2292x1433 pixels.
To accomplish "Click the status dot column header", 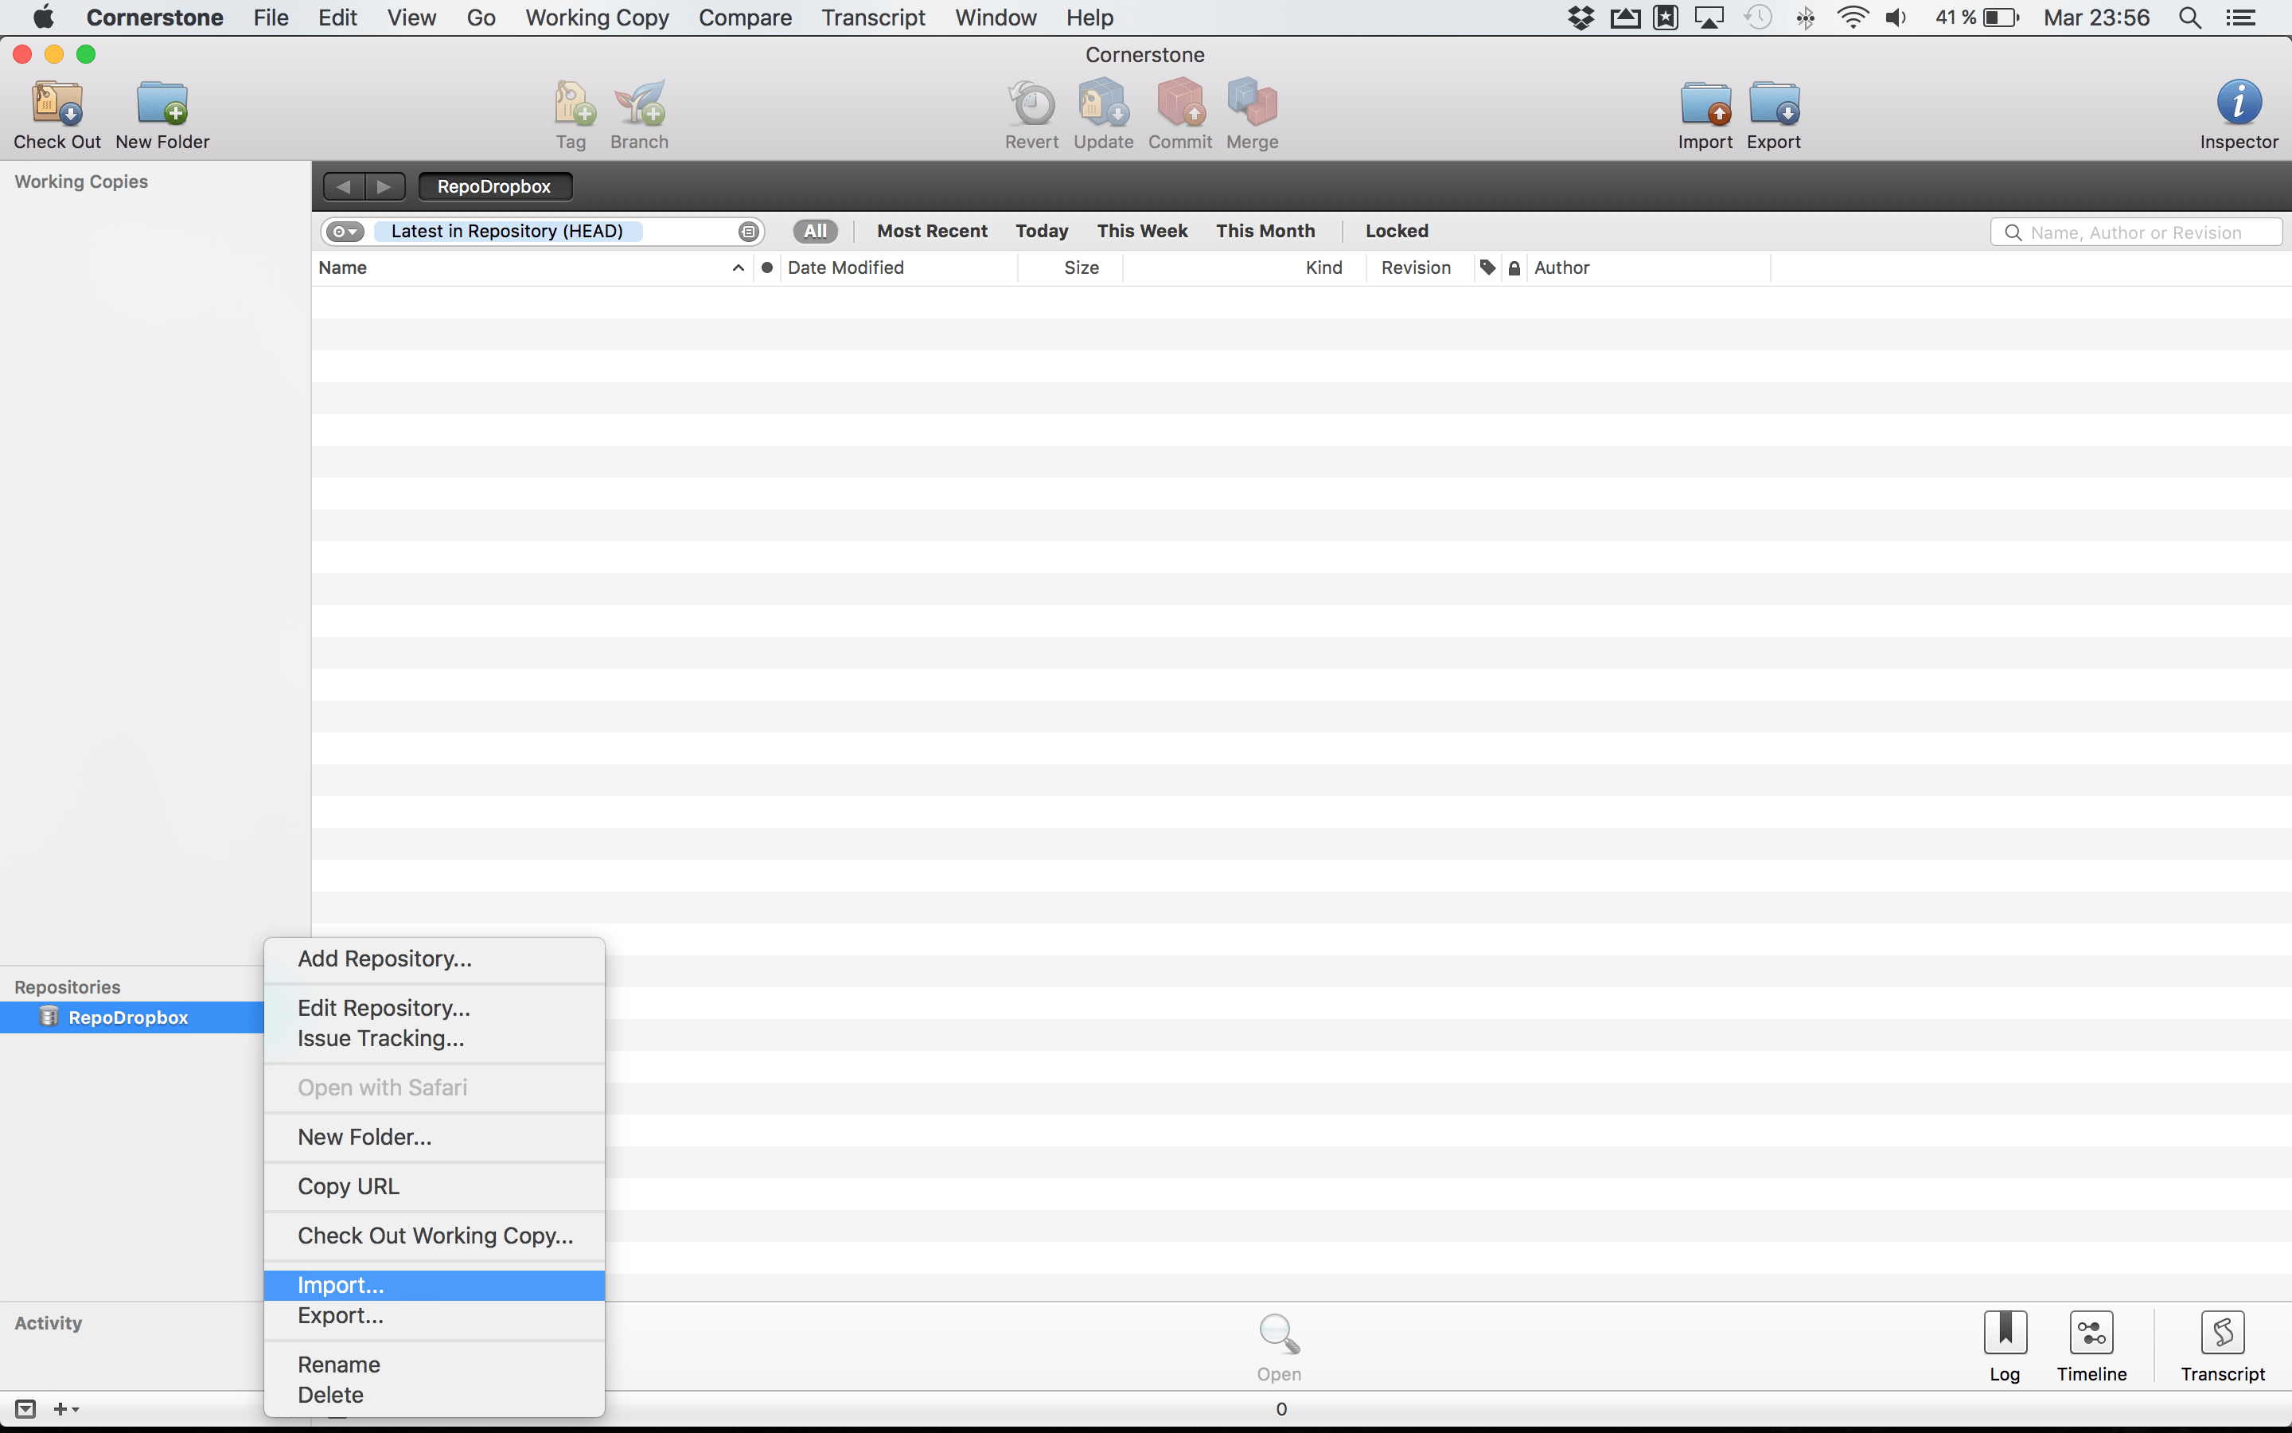I will pos(767,268).
